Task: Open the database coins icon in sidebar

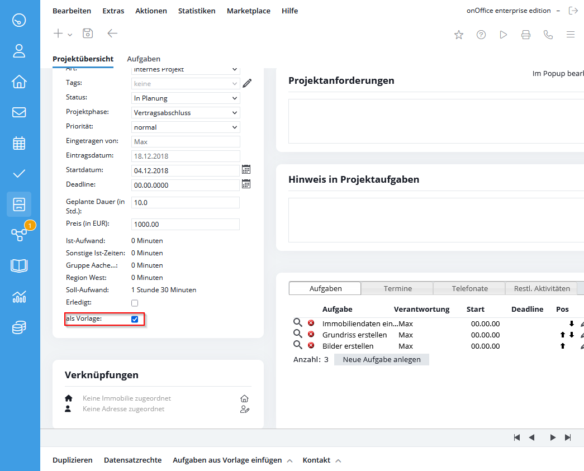Action: [x=19, y=327]
